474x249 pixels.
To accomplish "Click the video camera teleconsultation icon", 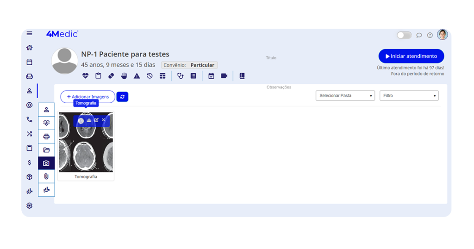I will pyautogui.click(x=224, y=76).
